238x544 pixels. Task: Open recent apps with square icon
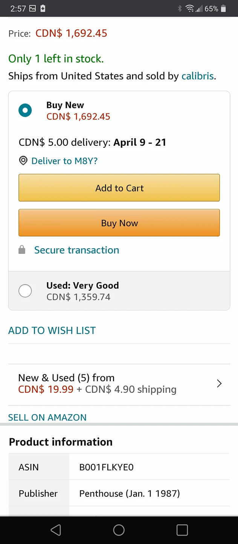point(182,530)
